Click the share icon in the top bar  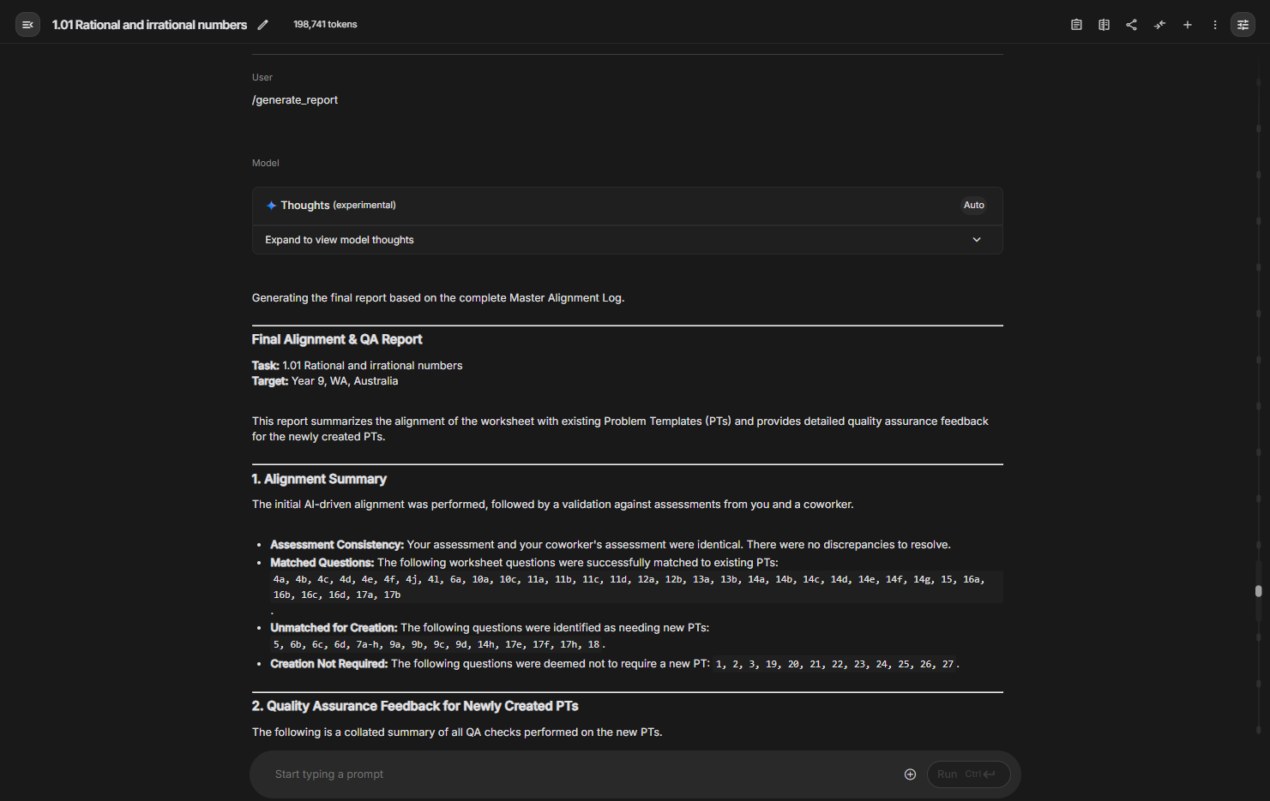(x=1132, y=25)
